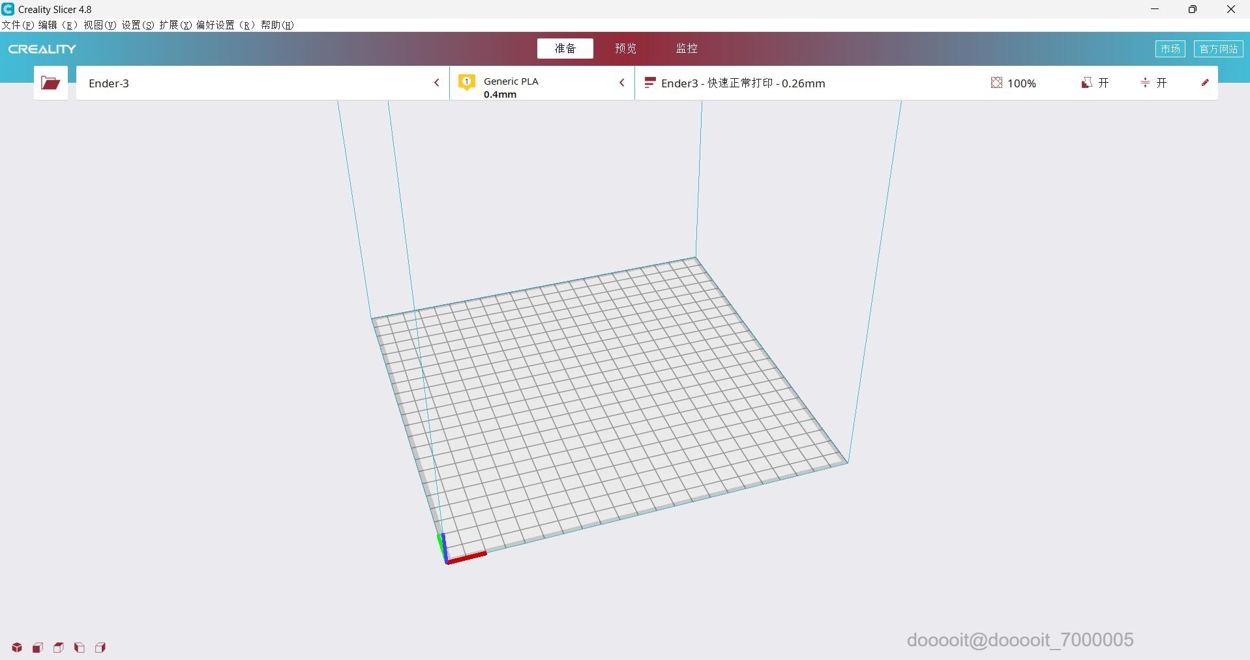Switch to the 预览 tab
The image size is (1250, 660).
point(625,48)
